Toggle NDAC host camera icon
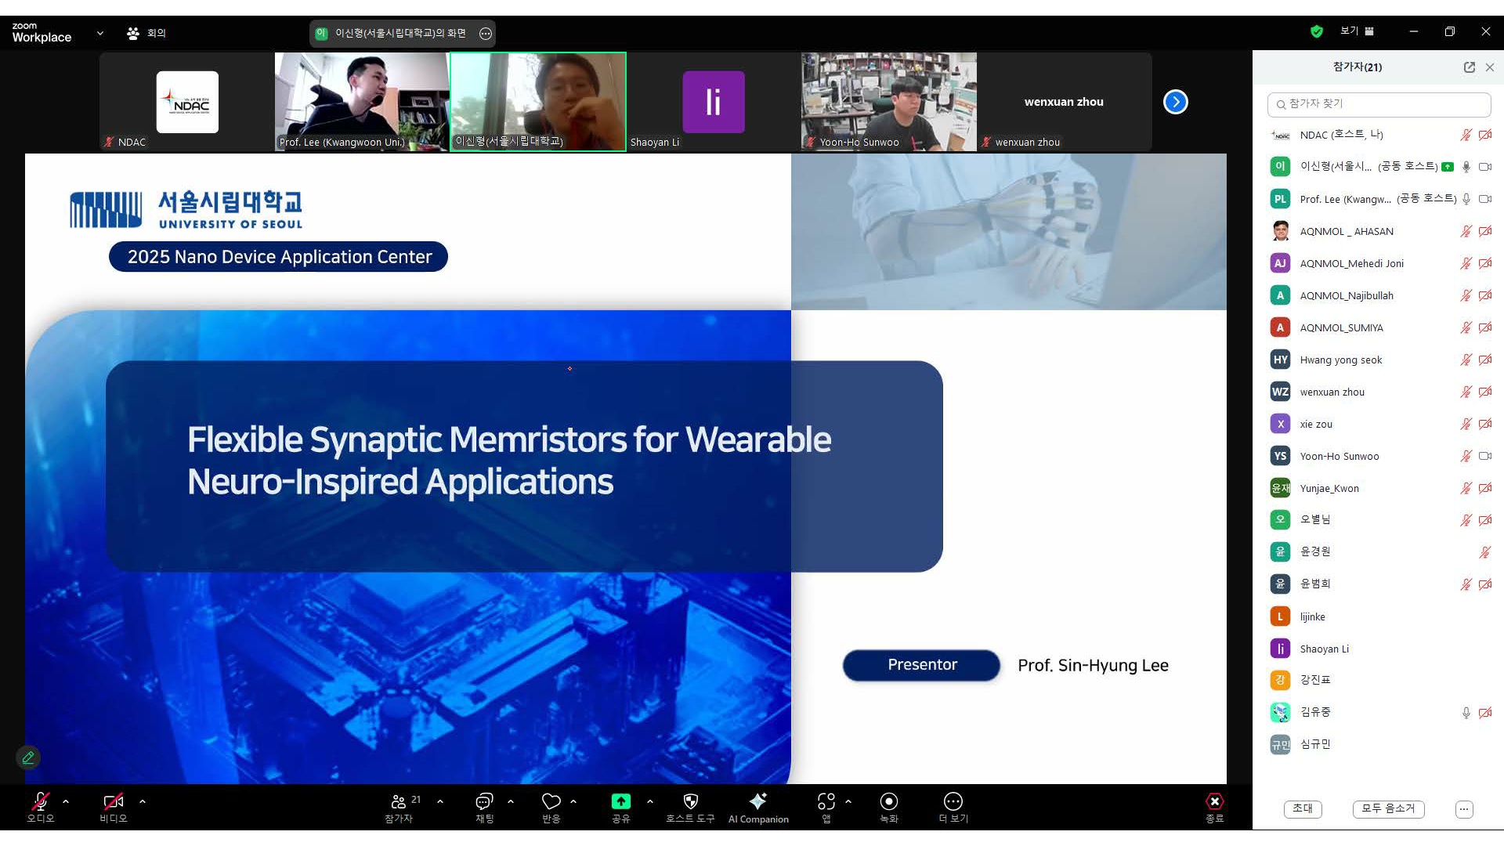The height and width of the screenshot is (846, 1504). (x=1485, y=135)
